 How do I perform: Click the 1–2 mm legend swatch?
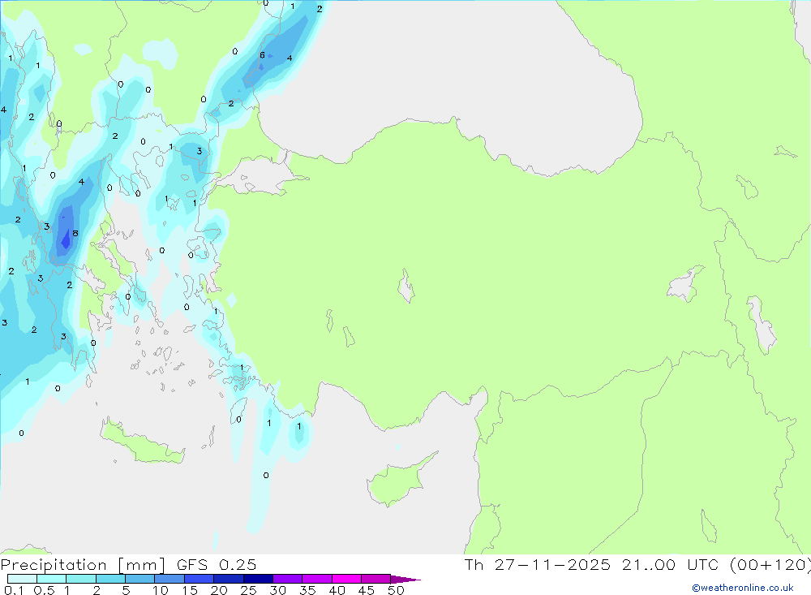point(80,579)
